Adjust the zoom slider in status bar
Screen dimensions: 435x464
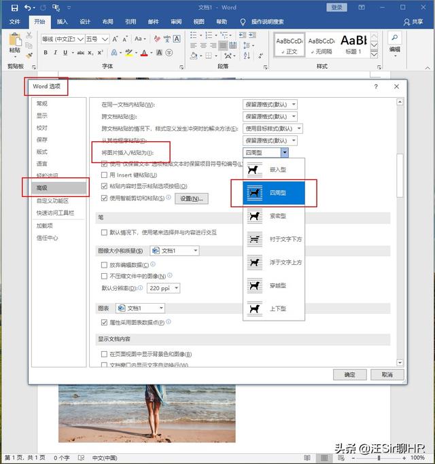[x=379, y=458]
